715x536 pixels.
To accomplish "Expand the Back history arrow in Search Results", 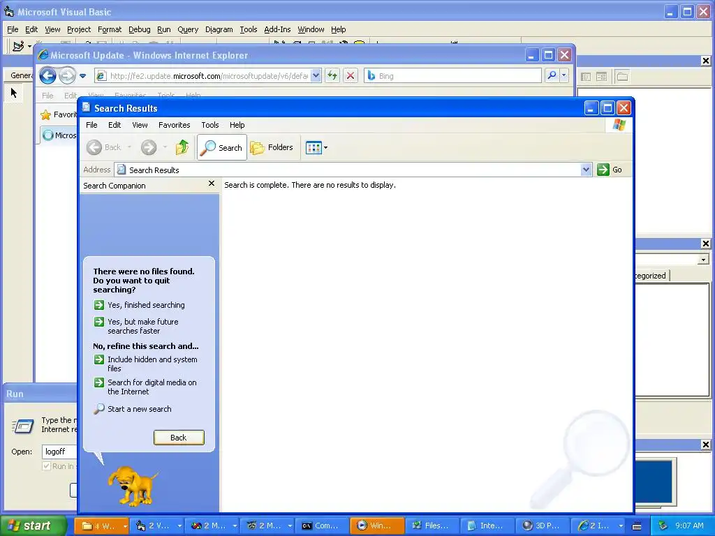I will pyautogui.click(x=129, y=147).
